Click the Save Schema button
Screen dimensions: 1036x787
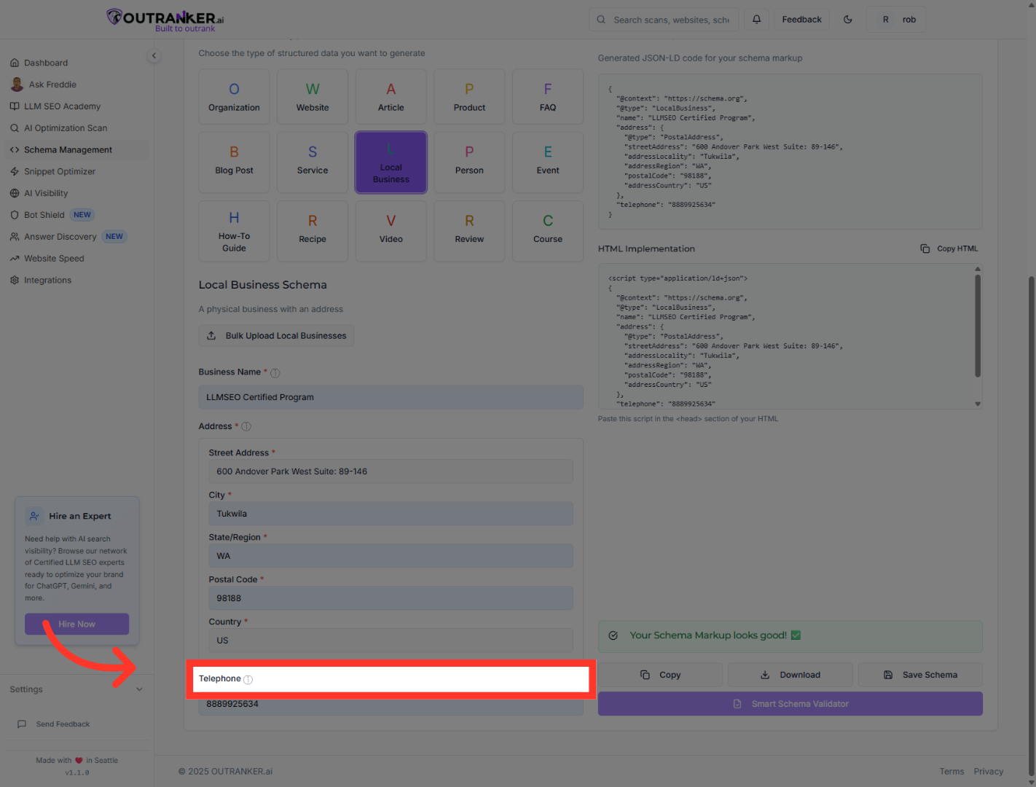pos(920,675)
